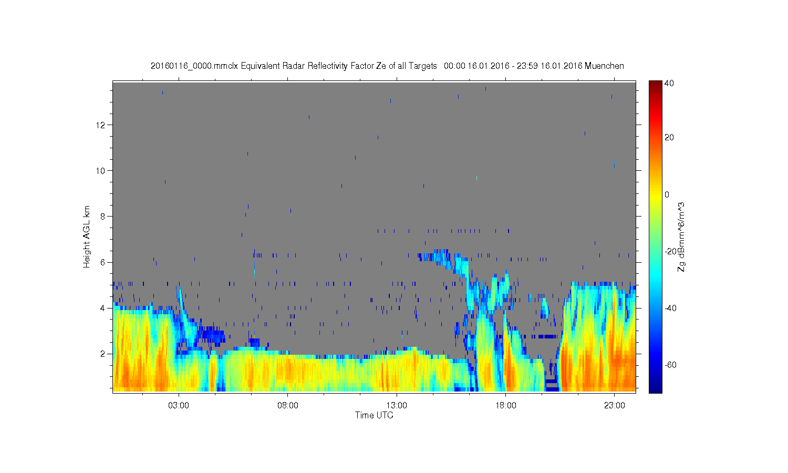This screenshot has width=788, height=473.
Task: Select the 13:00 time tick label
Action: pyautogui.click(x=397, y=406)
